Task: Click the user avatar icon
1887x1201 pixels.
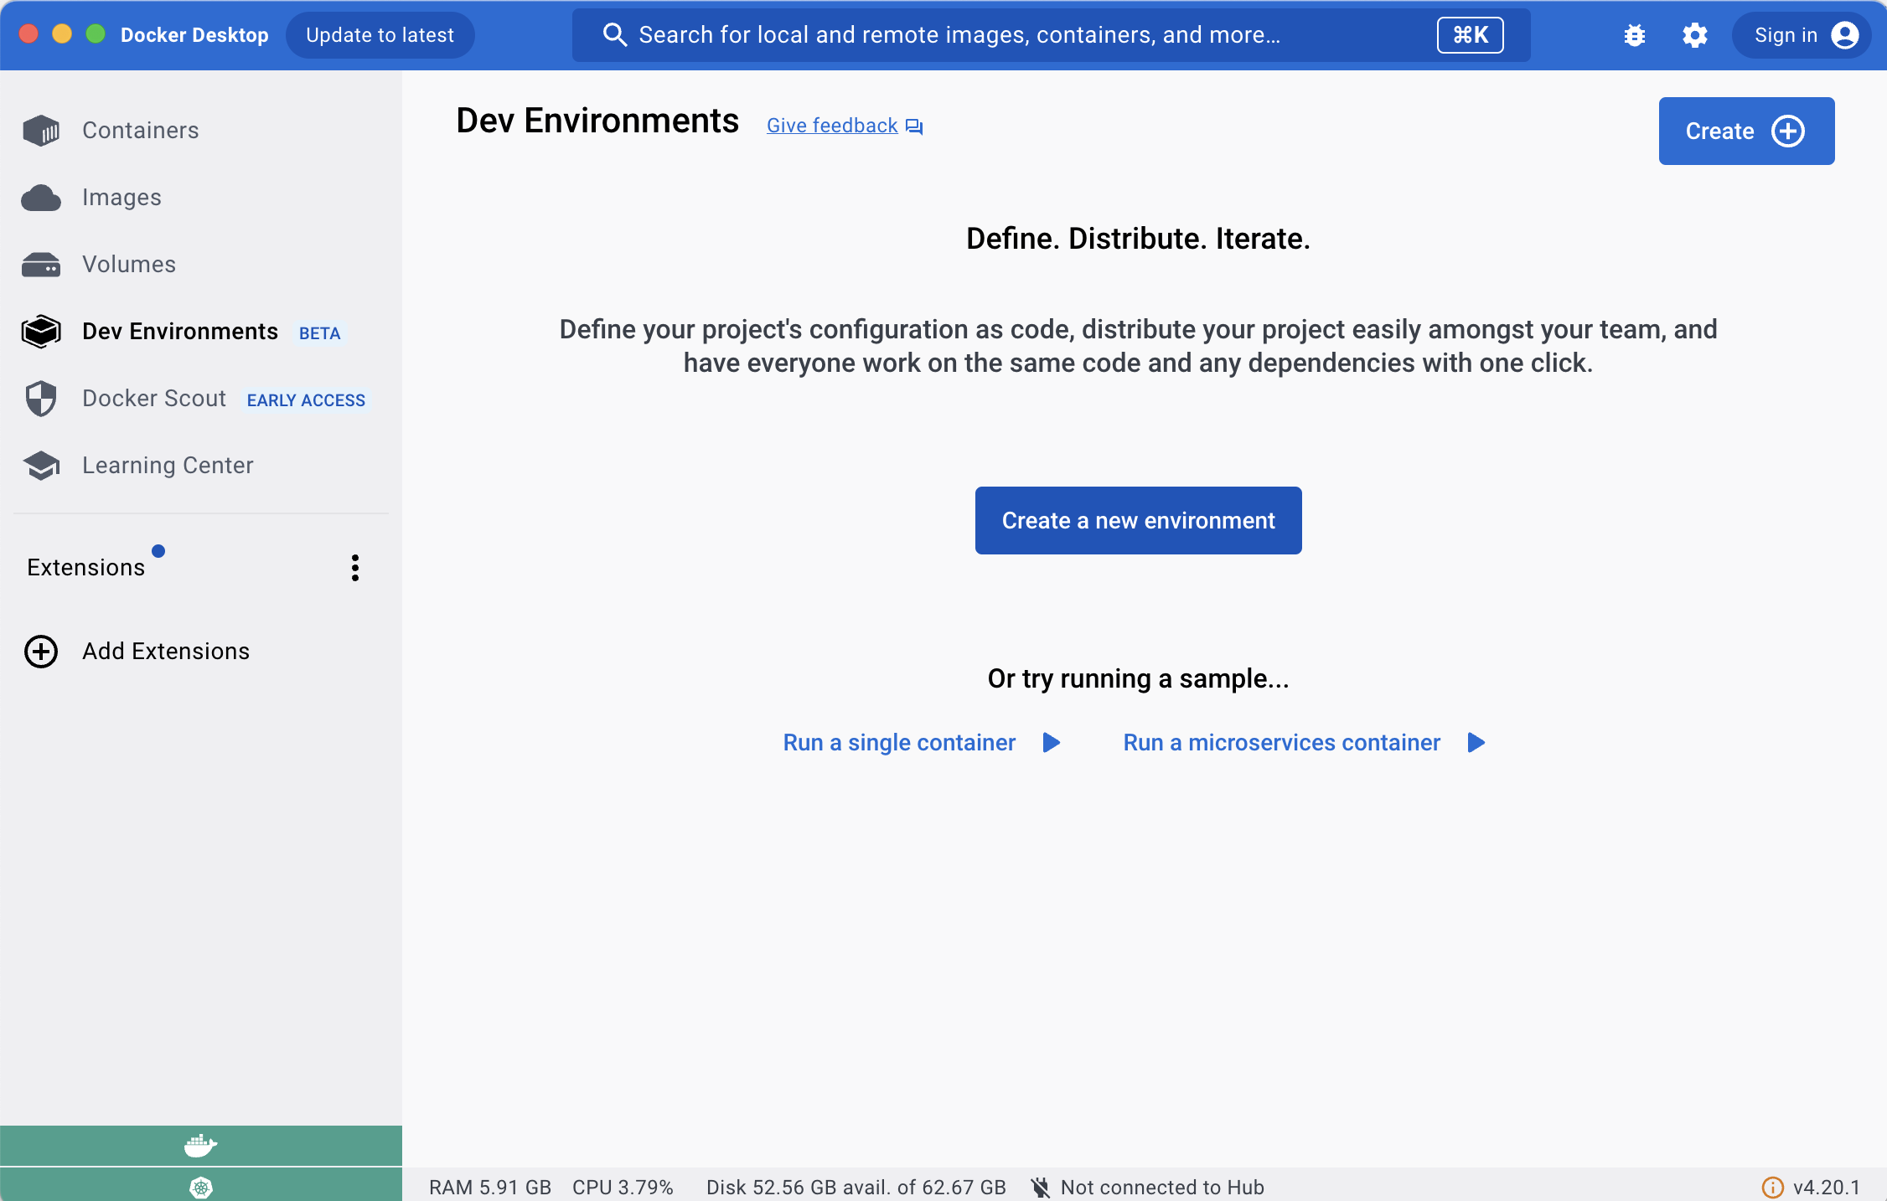Action: point(1845,35)
